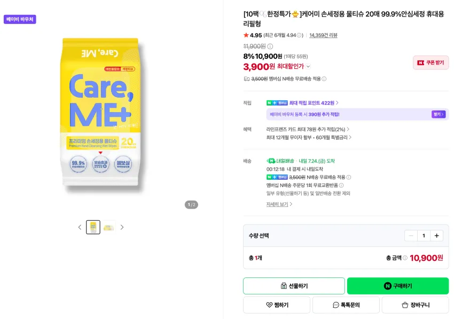This screenshot has width=454, height=319.
Task: Show the next product image thumbnails
Action: pos(122,227)
